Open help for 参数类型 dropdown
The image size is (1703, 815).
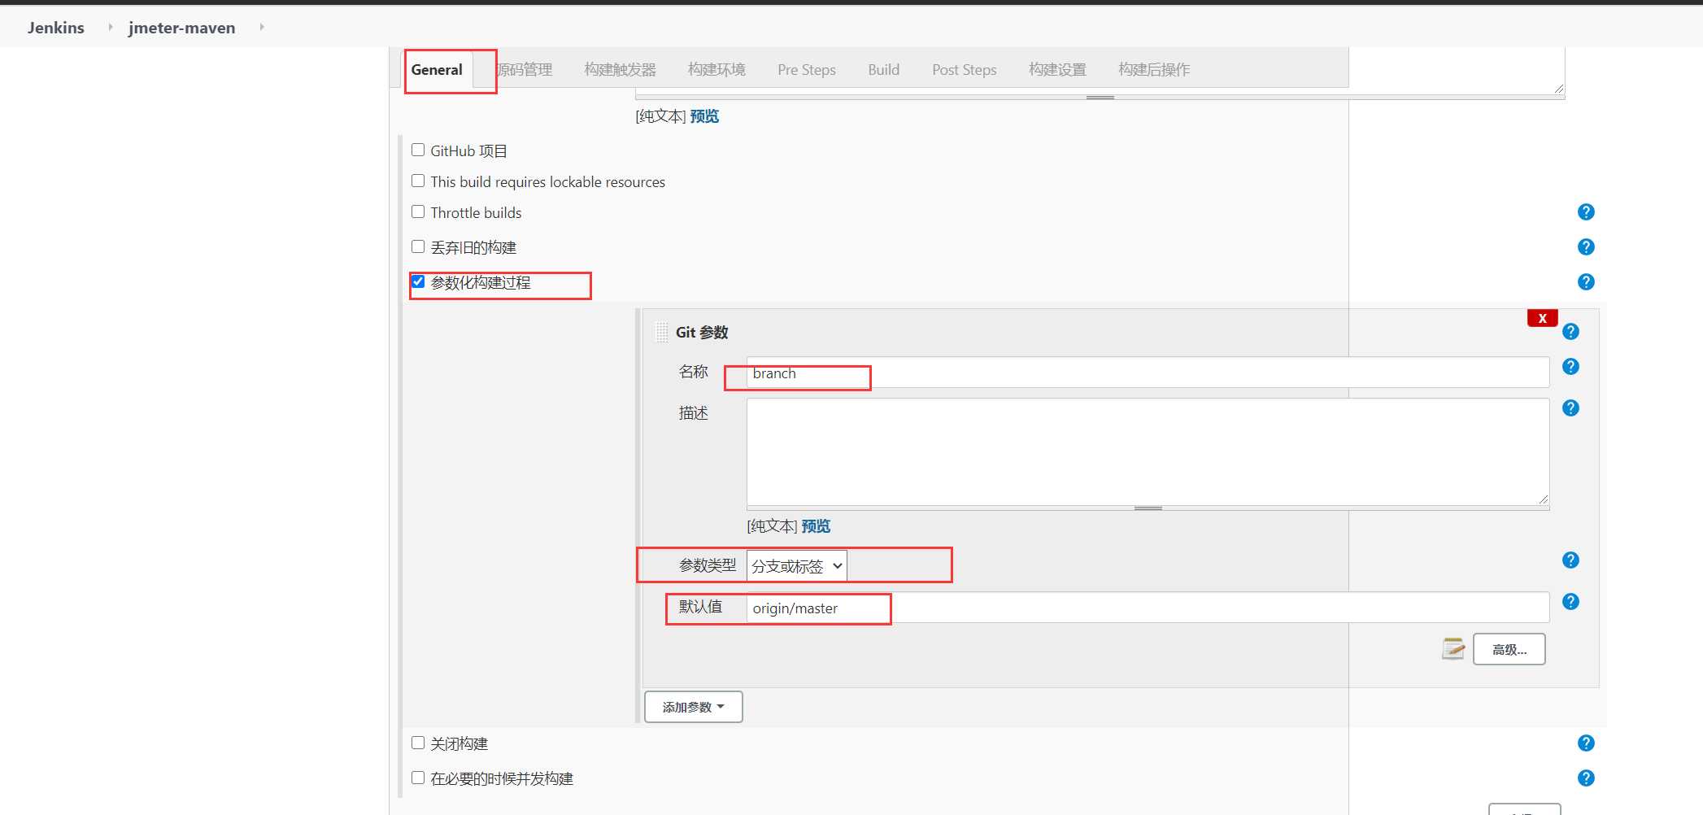[x=1570, y=560]
